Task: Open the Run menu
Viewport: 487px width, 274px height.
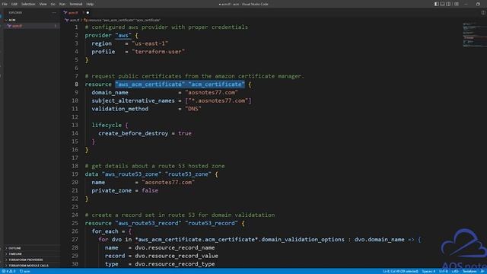Action: click(62, 4)
